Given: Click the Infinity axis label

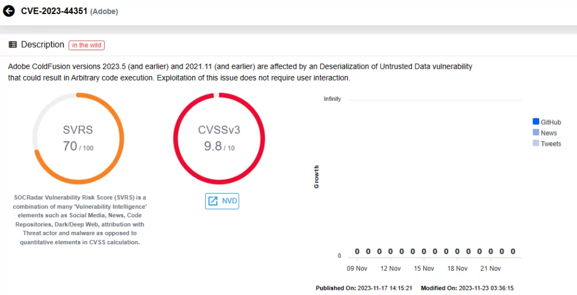Looking at the screenshot, I should pos(332,99).
